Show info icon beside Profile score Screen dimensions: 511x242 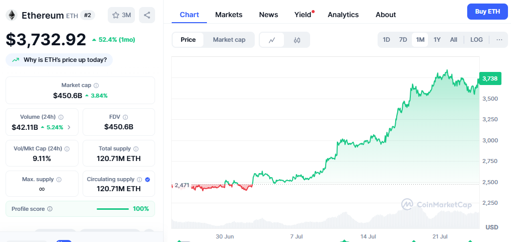click(x=50, y=209)
